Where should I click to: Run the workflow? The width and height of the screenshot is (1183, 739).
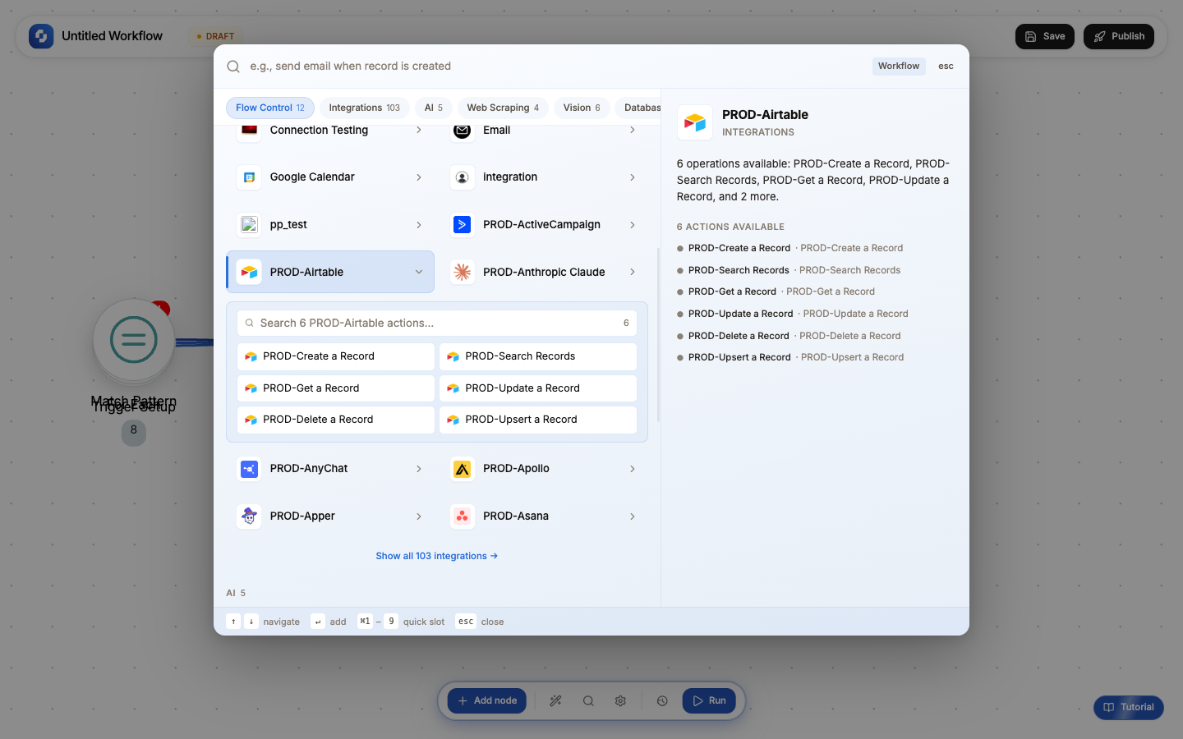(x=709, y=701)
